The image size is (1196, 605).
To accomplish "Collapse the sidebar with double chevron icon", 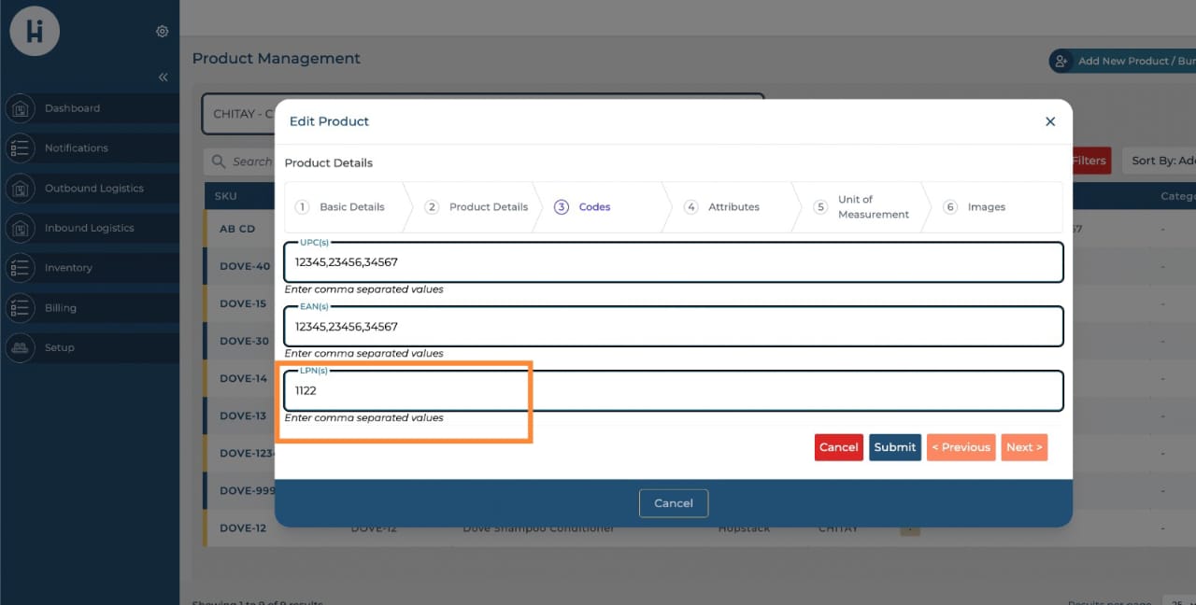I will (x=163, y=77).
